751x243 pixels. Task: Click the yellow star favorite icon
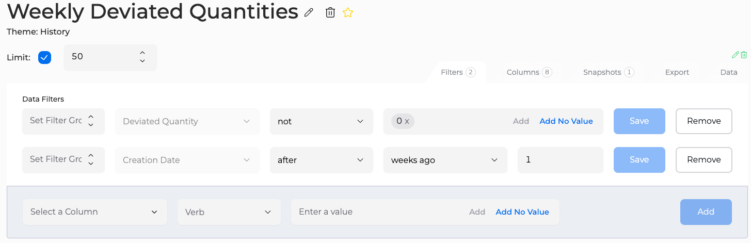pyautogui.click(x=348, y=12)
